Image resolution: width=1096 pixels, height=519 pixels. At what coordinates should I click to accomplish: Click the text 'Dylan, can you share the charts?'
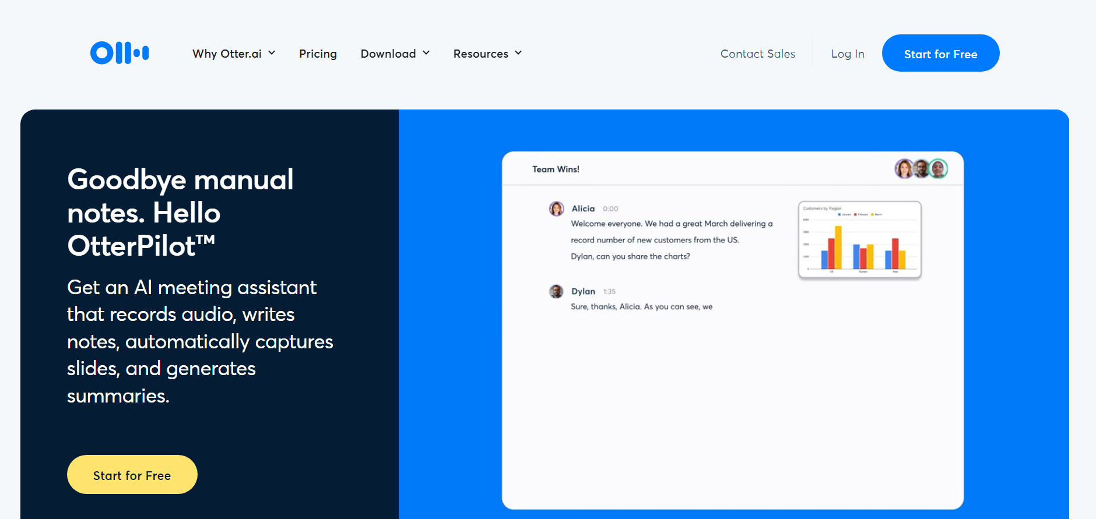[x=630, y=256]
